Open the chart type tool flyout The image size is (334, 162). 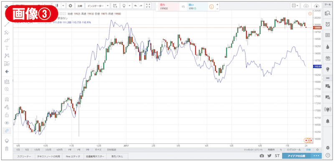pos(7,81)
